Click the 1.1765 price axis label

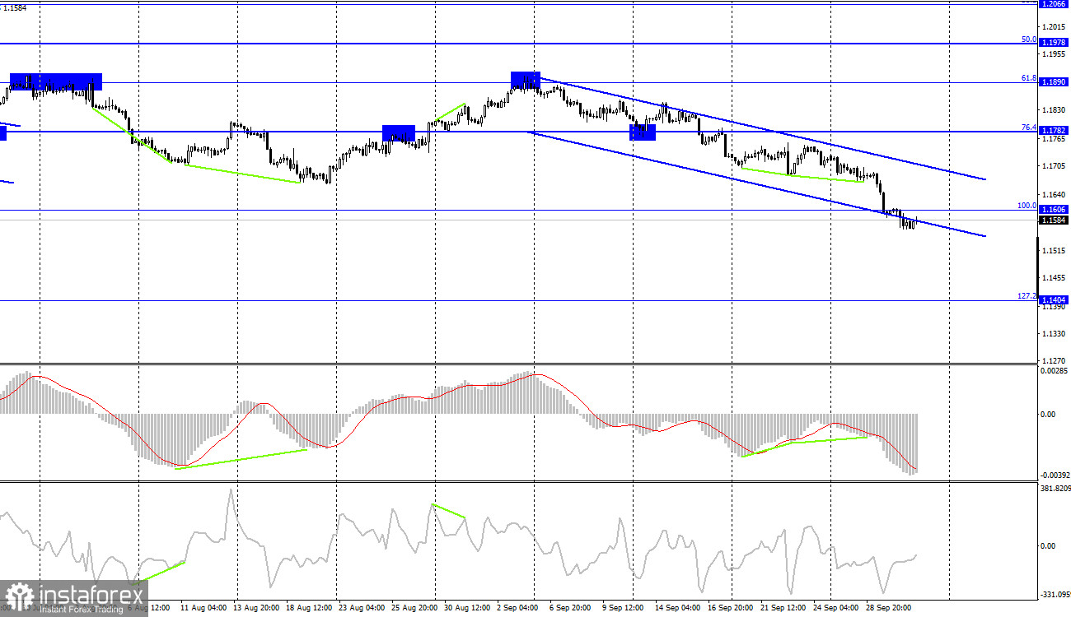pos(1054,140)
